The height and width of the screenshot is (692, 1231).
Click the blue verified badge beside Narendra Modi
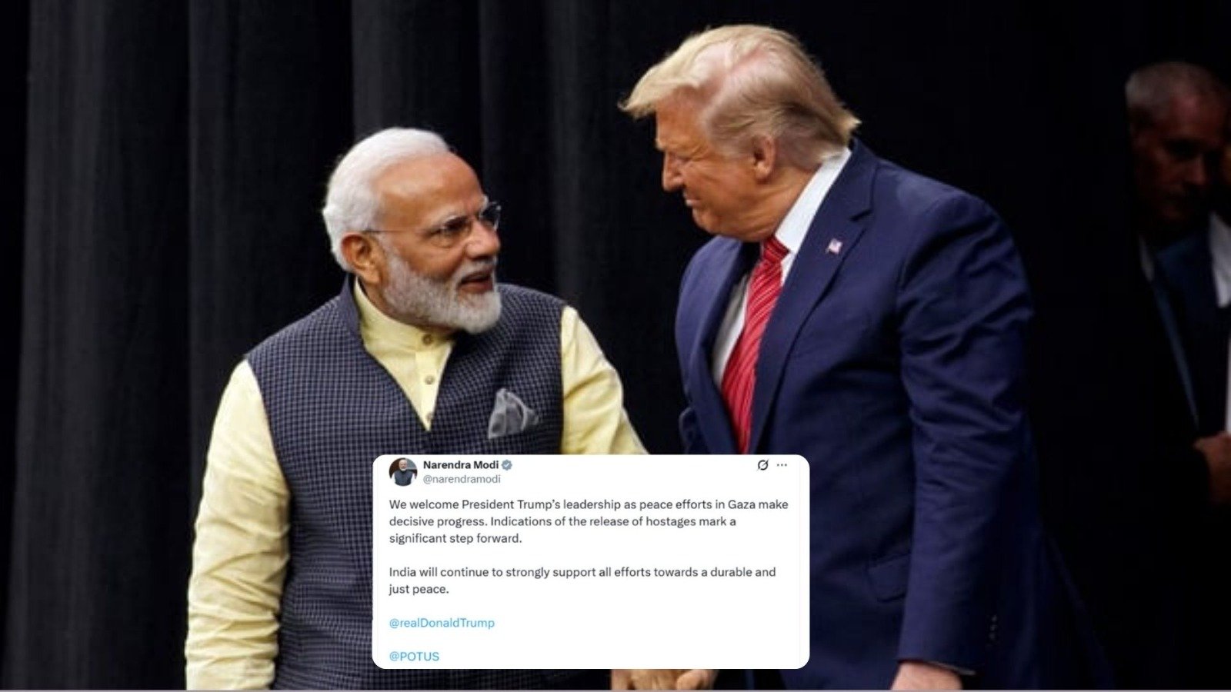tap(507, 465)
